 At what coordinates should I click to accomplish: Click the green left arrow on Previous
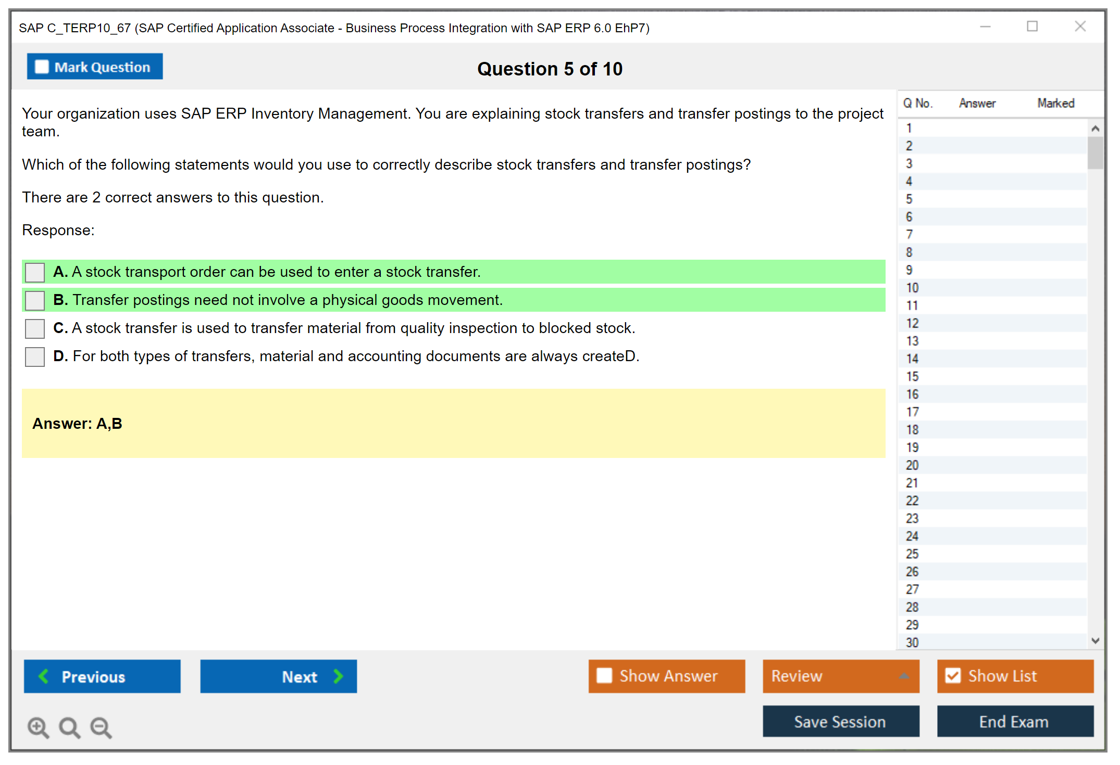point(44,676)
